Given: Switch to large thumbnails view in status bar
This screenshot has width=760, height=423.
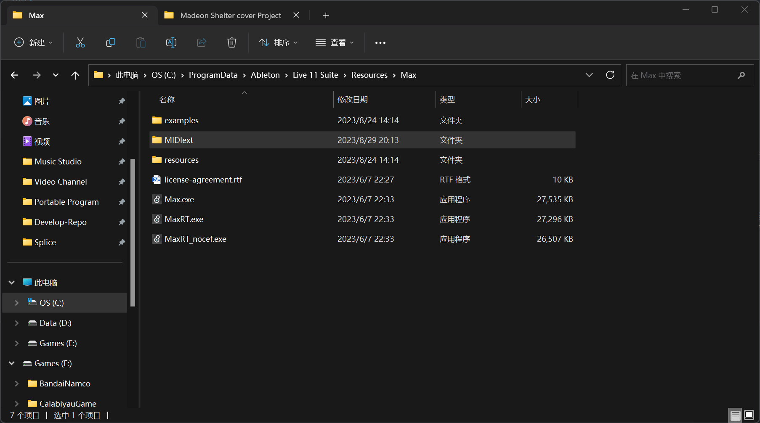Looking at the screenshot, I should (749, 415).
